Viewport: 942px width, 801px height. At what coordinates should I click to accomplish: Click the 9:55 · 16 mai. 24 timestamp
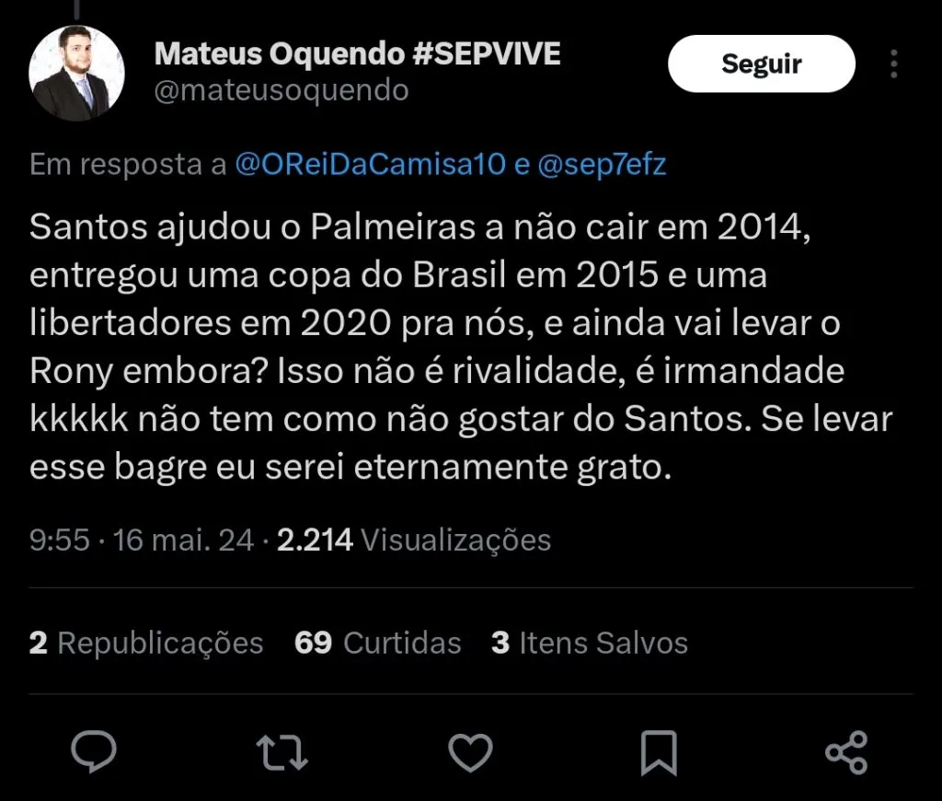[x=142, y=540]
